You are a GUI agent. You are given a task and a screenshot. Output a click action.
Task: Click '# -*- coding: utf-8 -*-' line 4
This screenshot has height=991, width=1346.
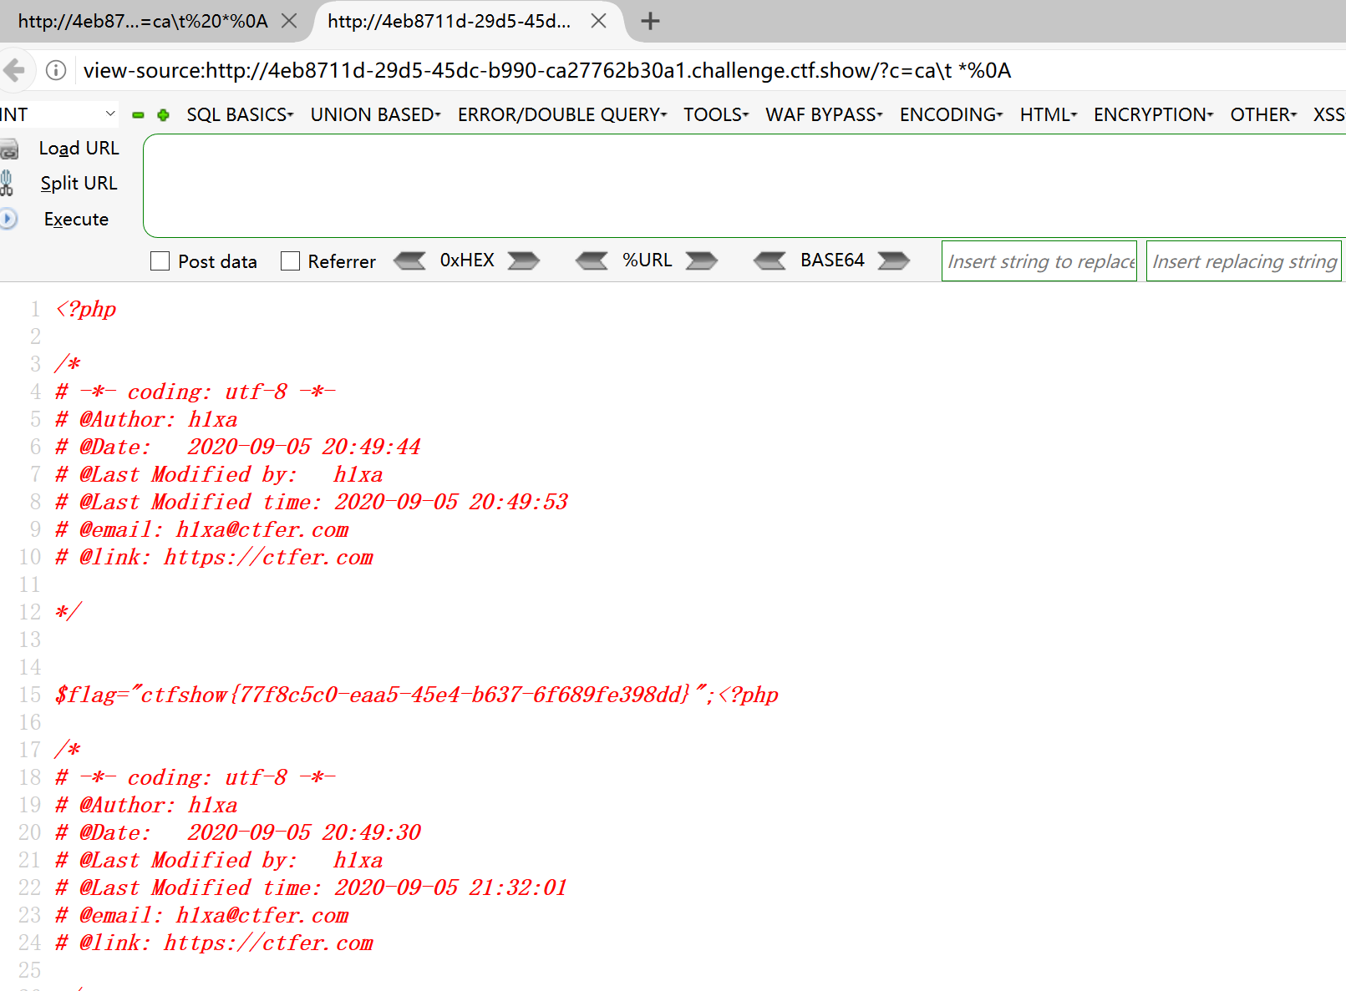click(196, 392)
